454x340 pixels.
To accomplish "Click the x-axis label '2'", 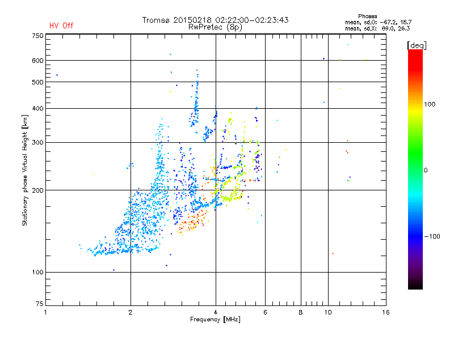I will tap(131, 312).
